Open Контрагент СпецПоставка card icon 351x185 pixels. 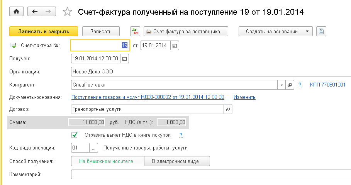click(290, 85)
